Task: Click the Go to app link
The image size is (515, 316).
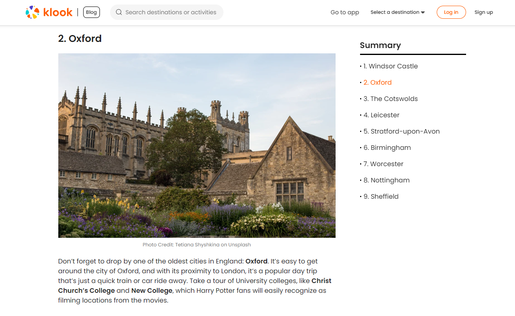Action: [x=345, y=12]
